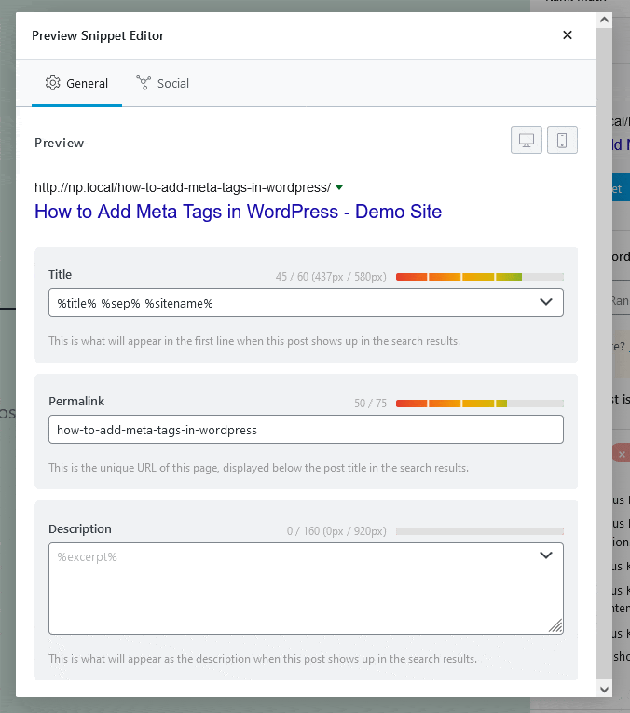Click the gear icon on General tab
The width and height of the screenshot is (630, 713).
click(53, 83)
